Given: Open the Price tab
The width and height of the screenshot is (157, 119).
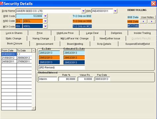Looking at the screenshot, I should coord(39,33).
